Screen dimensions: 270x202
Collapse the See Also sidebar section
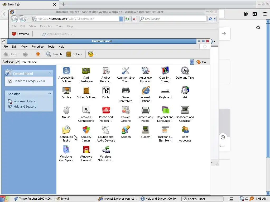50,94
